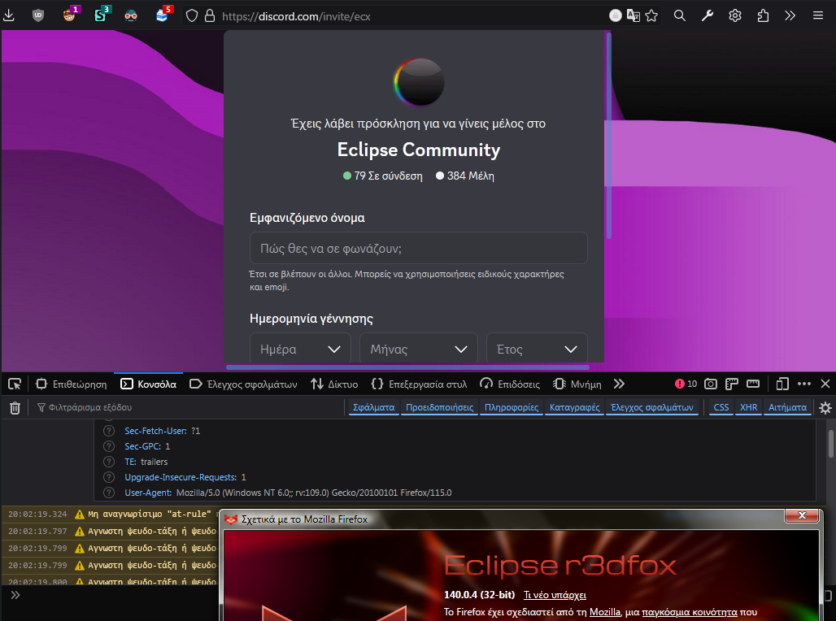
Task: Toggle Πληροφορίες info filter
Action: 512,407
